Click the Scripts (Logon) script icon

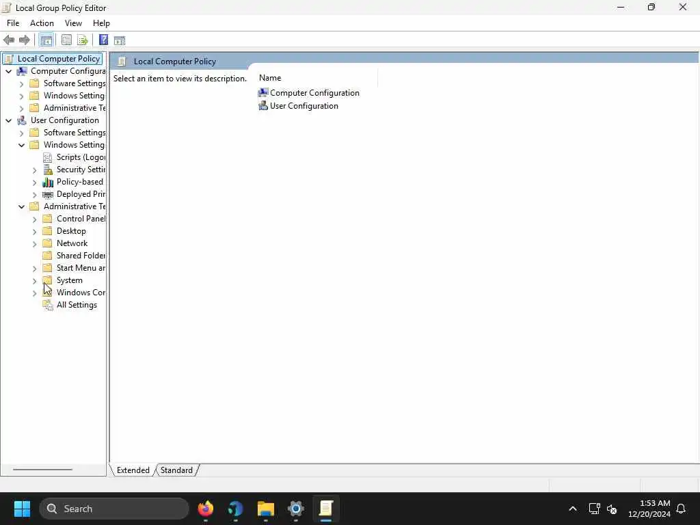47,157
